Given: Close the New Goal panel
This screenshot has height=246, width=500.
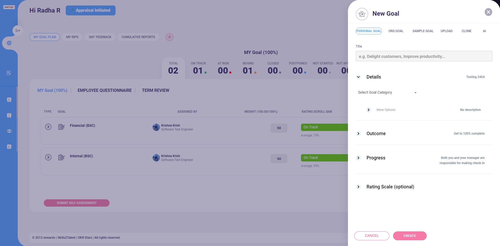Looking at the screenshot, I should (x=489, y=12).
